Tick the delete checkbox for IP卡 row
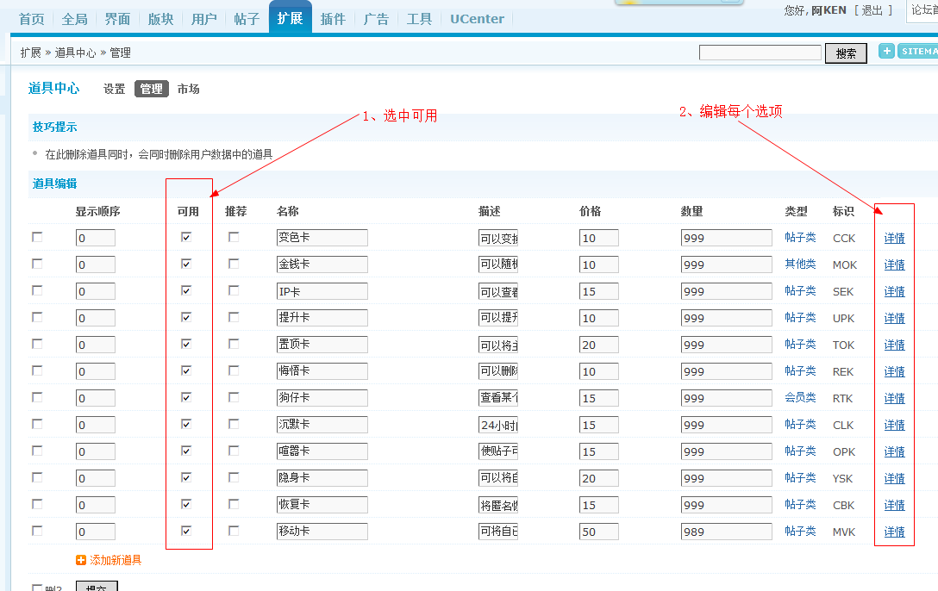 tap(37, 290)
